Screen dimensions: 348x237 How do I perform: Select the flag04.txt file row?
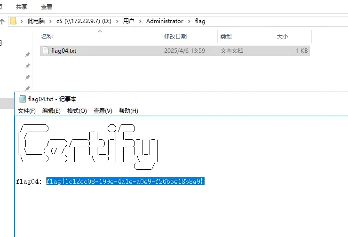tap(175, 51)
